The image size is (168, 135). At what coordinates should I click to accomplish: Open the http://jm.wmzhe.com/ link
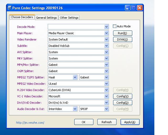[30, 123]
